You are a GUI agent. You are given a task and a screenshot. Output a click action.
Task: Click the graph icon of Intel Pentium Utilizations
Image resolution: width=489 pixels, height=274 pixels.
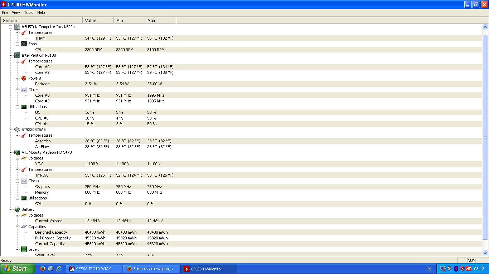point(24,107)
